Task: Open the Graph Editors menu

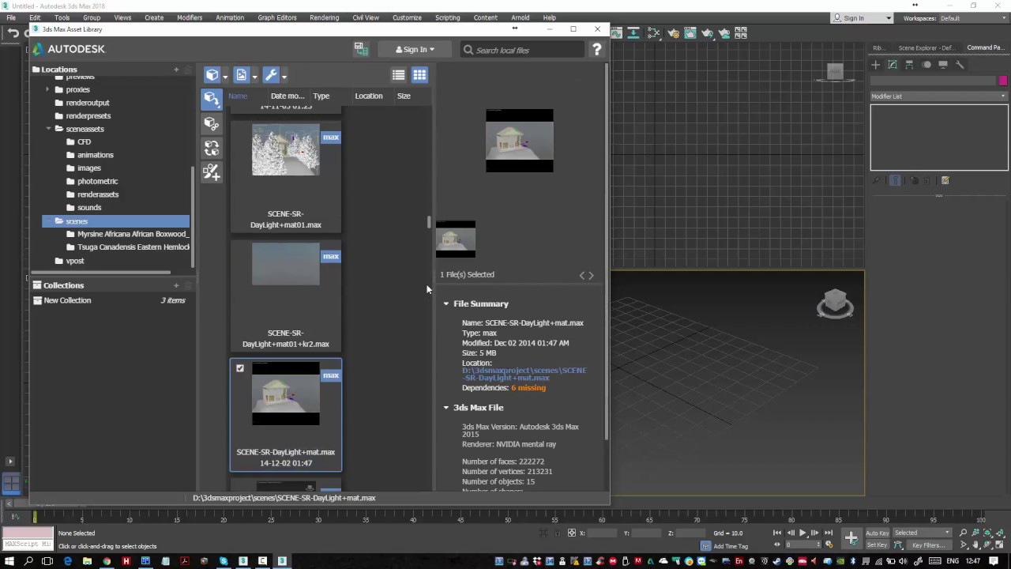Action: pyautogui.click(x=277, y=17)
